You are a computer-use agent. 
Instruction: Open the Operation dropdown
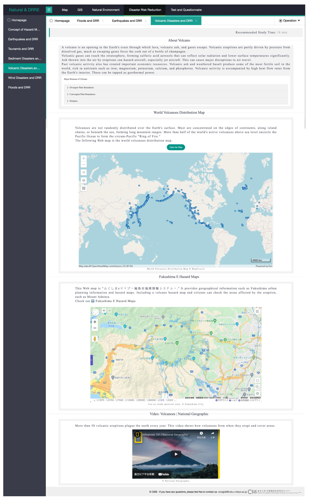(289, 21)
